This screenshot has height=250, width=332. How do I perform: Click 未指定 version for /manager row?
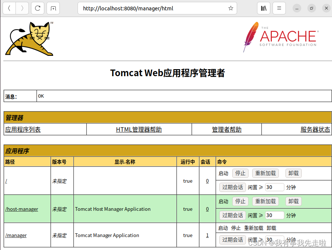pyautogui.click(x=59, y=235)
